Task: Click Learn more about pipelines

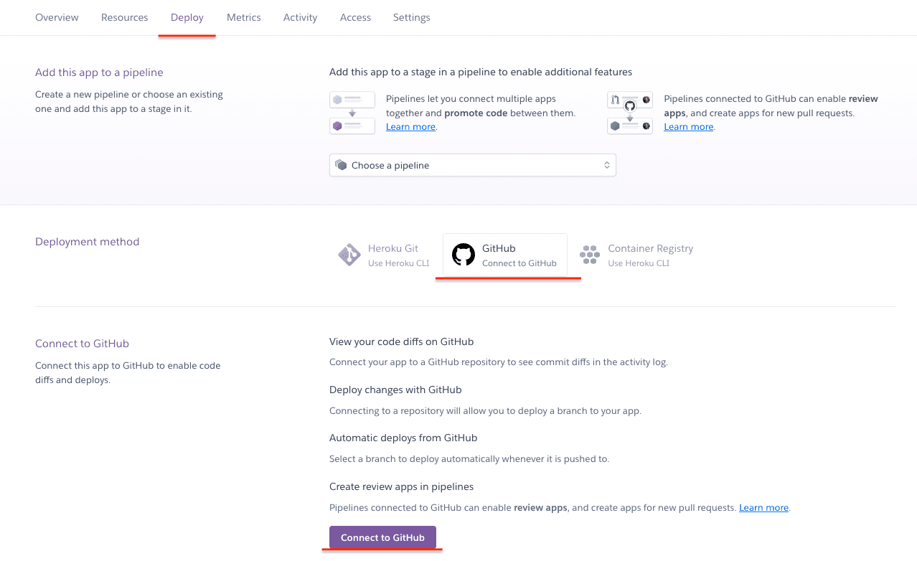Action: pyautogui.click(x=410, y=126)
